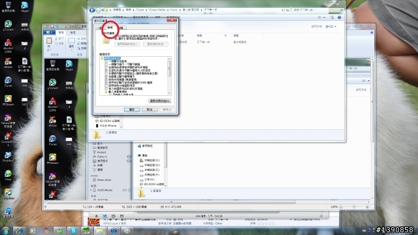The image size is (418, 235).
Task: Zoom out with Paint's minus button
Action: [341, 207]
